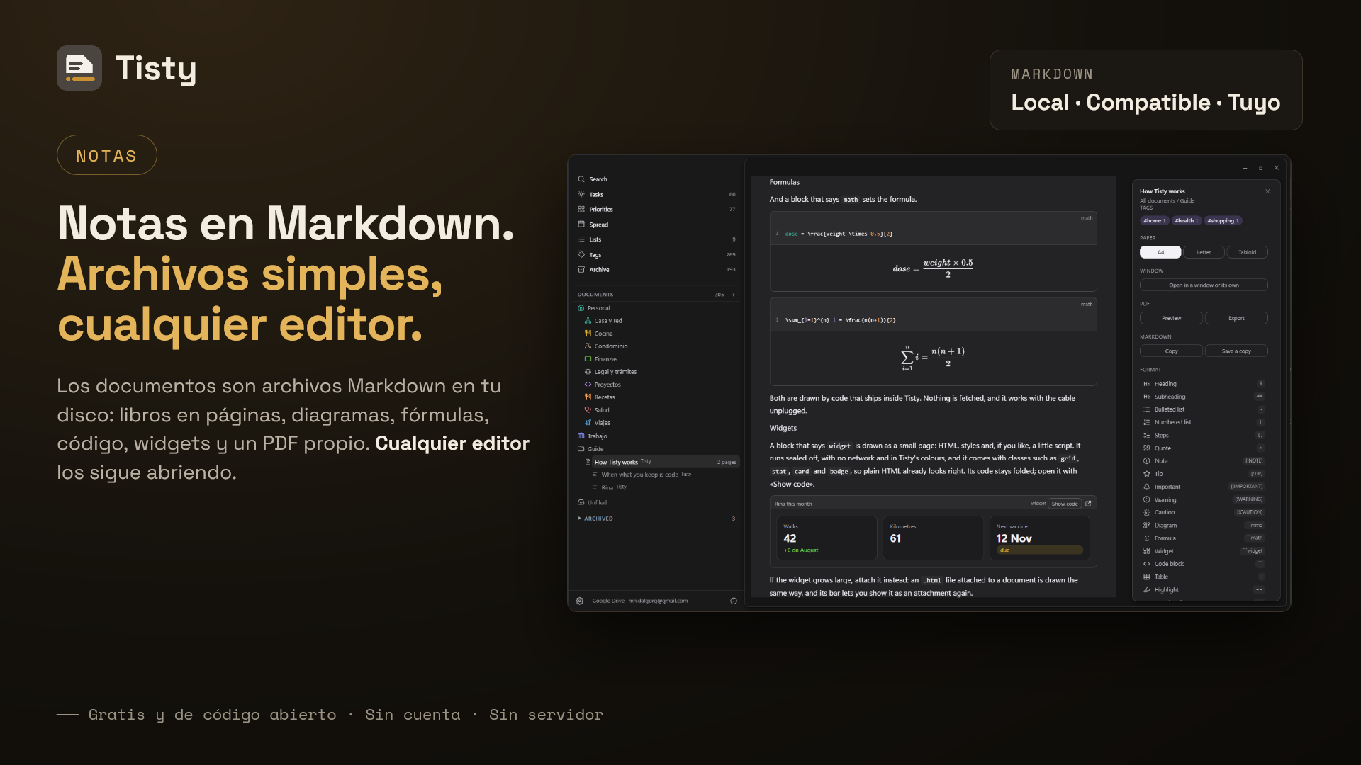Insert an Important callout
1361x765 pixels.
pyautogui.click(x=1204, y=487)
